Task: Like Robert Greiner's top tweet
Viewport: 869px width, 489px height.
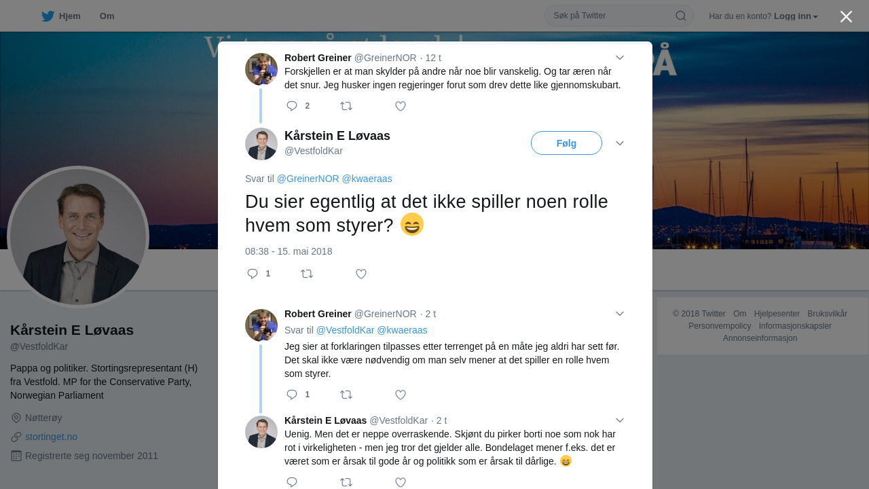Action: [401, 106]
